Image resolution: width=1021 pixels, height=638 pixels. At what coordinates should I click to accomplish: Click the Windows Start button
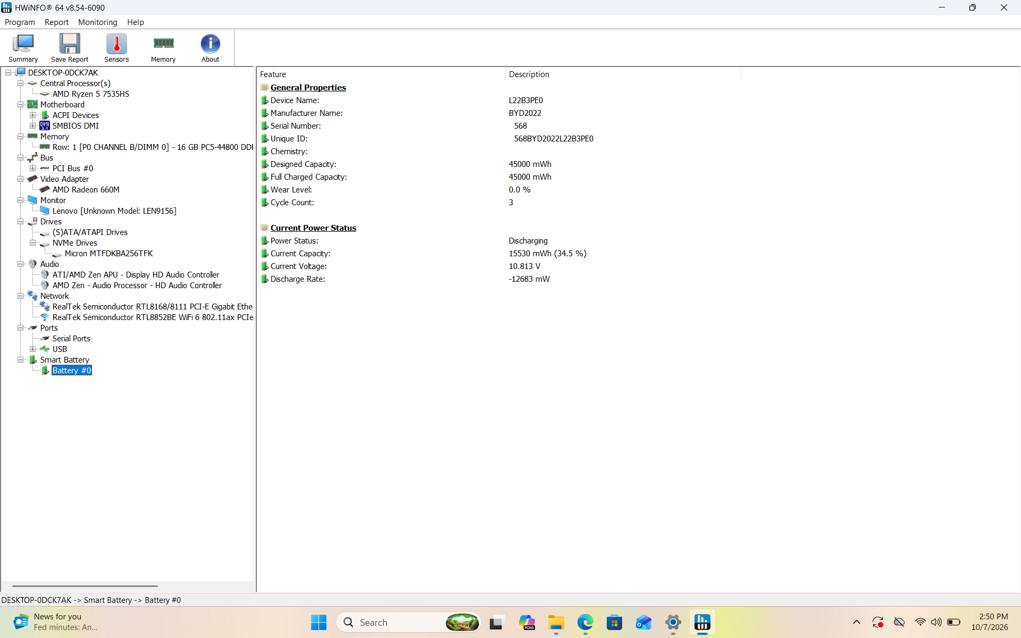319,622
